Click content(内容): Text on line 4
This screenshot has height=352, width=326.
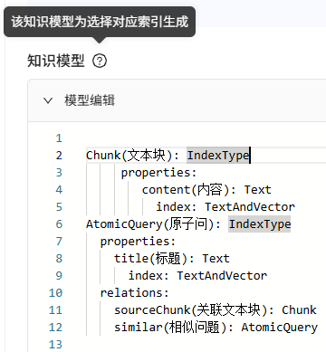(x=206, y=190)
